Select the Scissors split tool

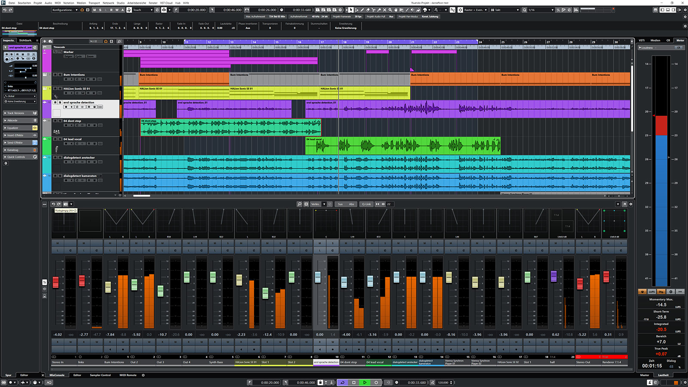tap(373, 10)
